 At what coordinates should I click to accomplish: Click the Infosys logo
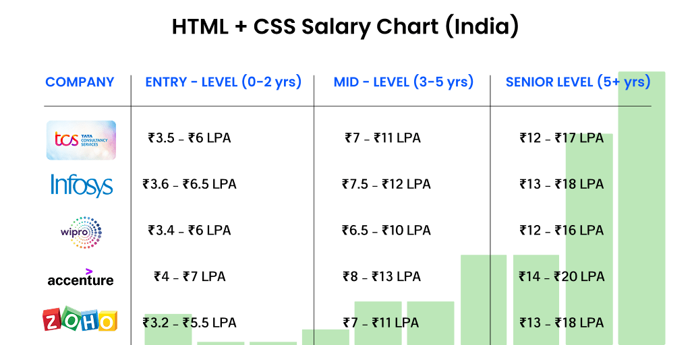[x=82, y=185]
